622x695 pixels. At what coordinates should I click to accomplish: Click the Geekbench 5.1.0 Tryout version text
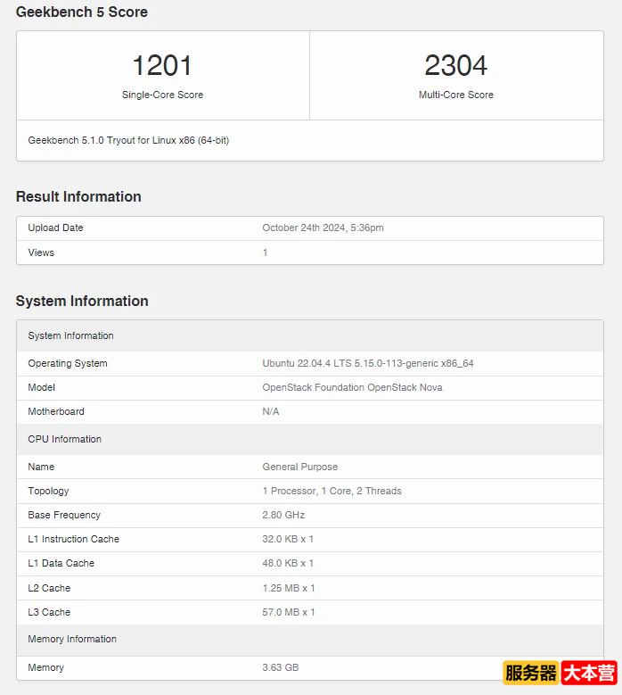coord(128,140)
